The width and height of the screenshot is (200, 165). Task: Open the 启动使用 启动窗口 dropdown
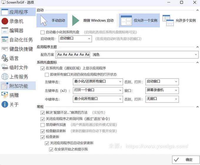(x=75, y=38)
